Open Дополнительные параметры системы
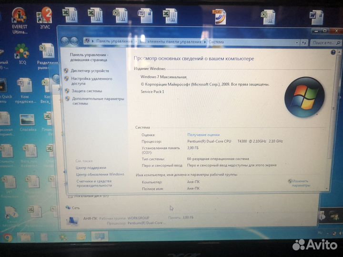 tap(98, 101)
